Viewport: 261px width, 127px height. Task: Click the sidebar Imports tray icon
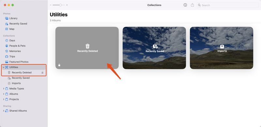(x=9, y=83)
